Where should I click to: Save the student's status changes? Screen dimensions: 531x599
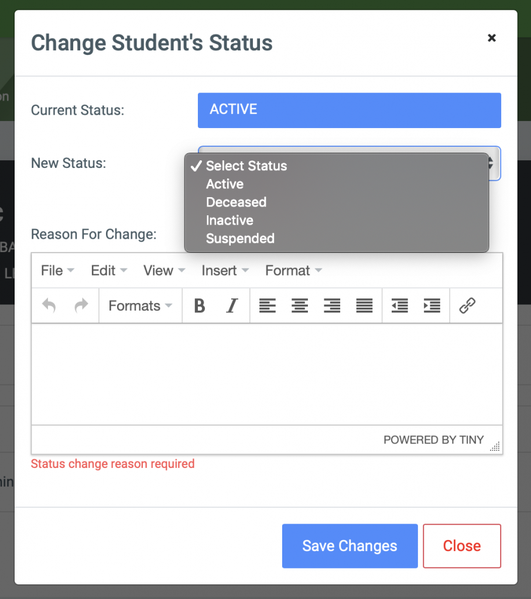click(350, 546)
